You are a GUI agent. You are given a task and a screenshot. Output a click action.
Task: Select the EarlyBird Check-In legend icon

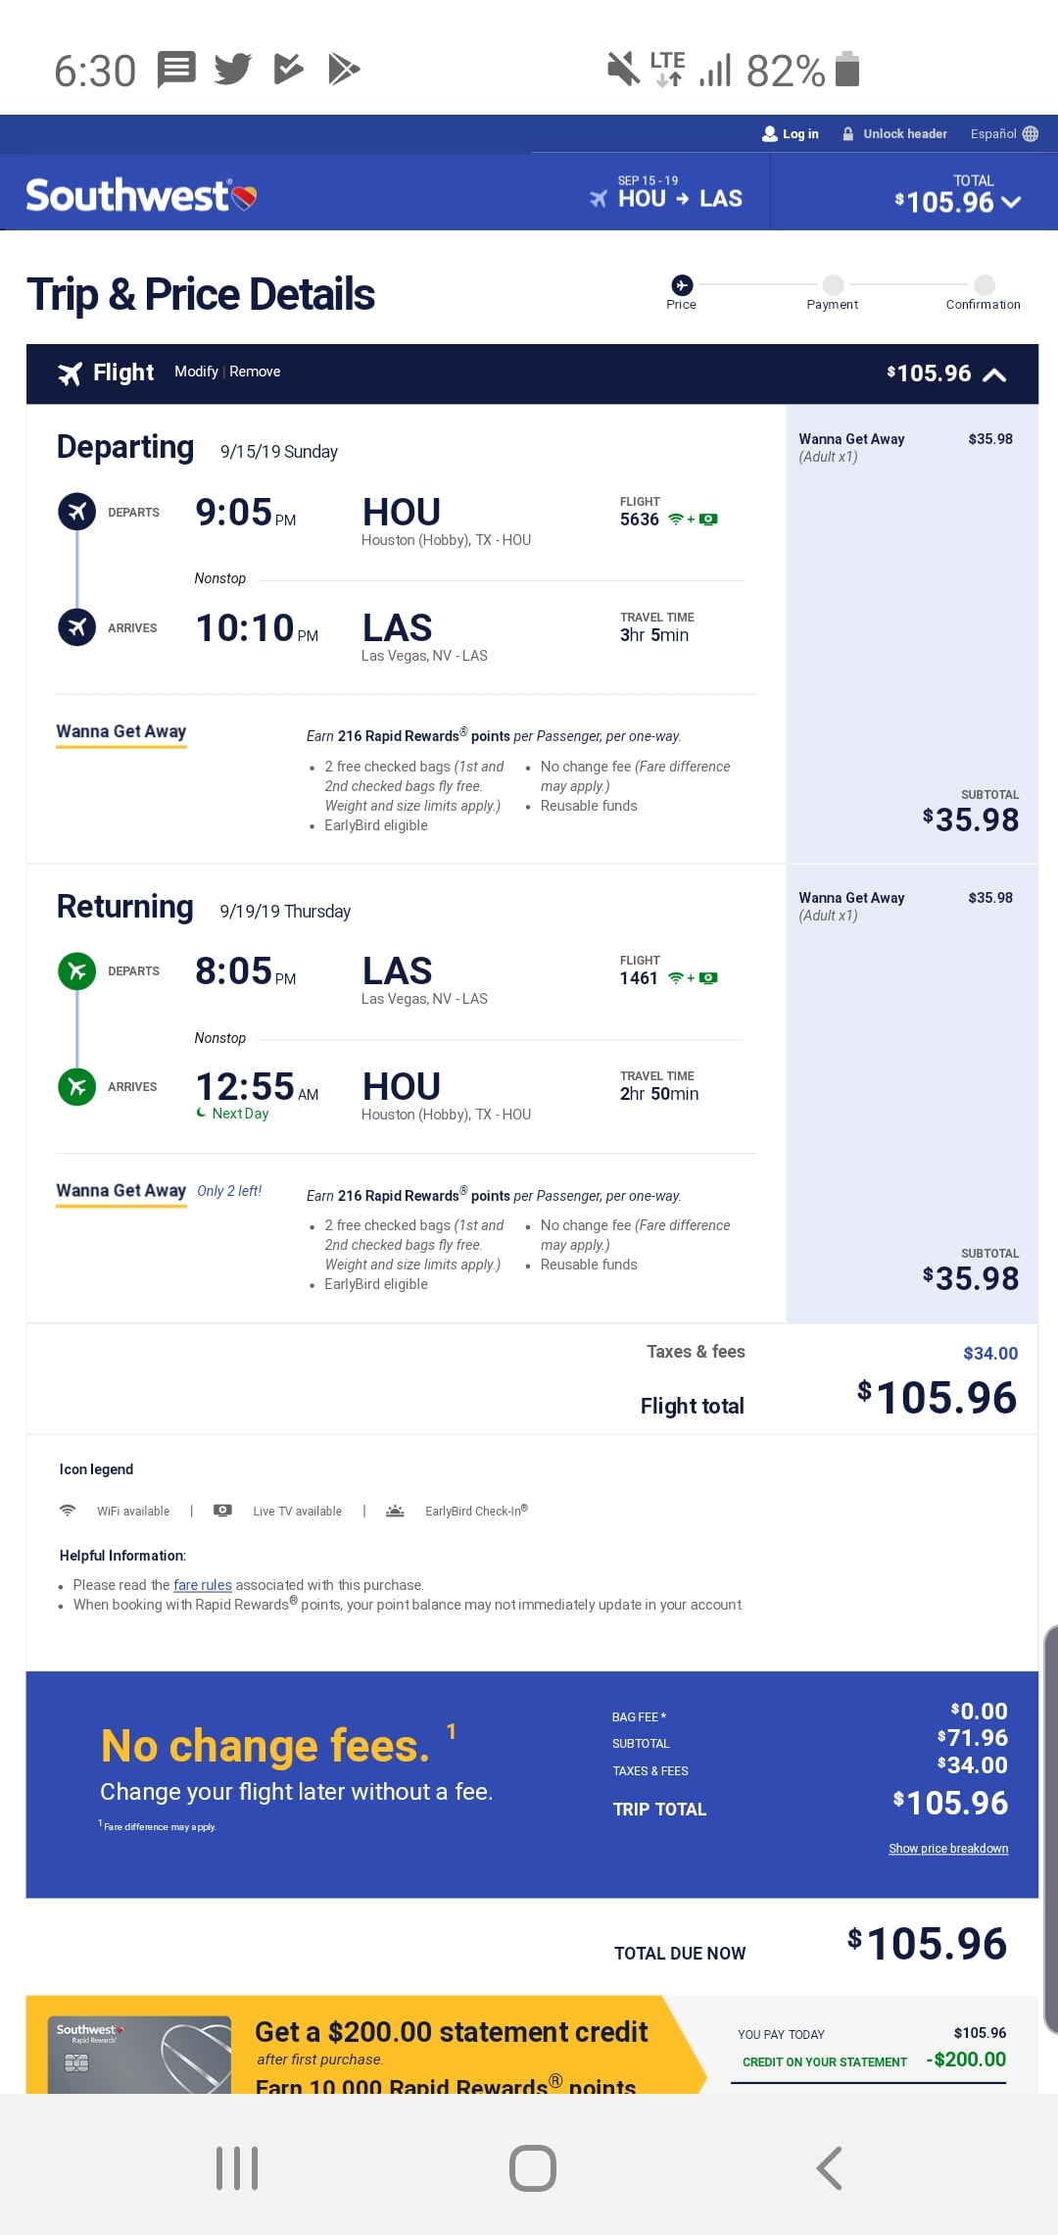point(395,1510)
